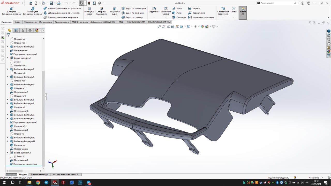This screenshot has height=186, width=331.
Task: Click the rebuild traffic light icon
Action: click(89, 3)
